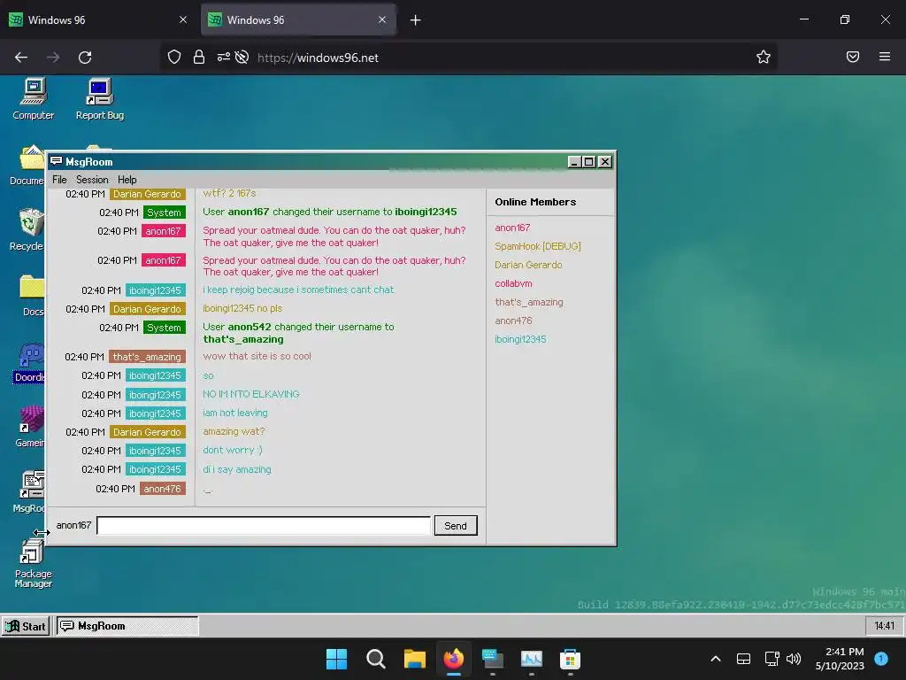Click the notification badge in system tray
Viewport: 906px width, 680px height.
tap(881, 659)
